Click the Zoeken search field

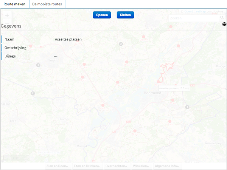click(194, 18)
